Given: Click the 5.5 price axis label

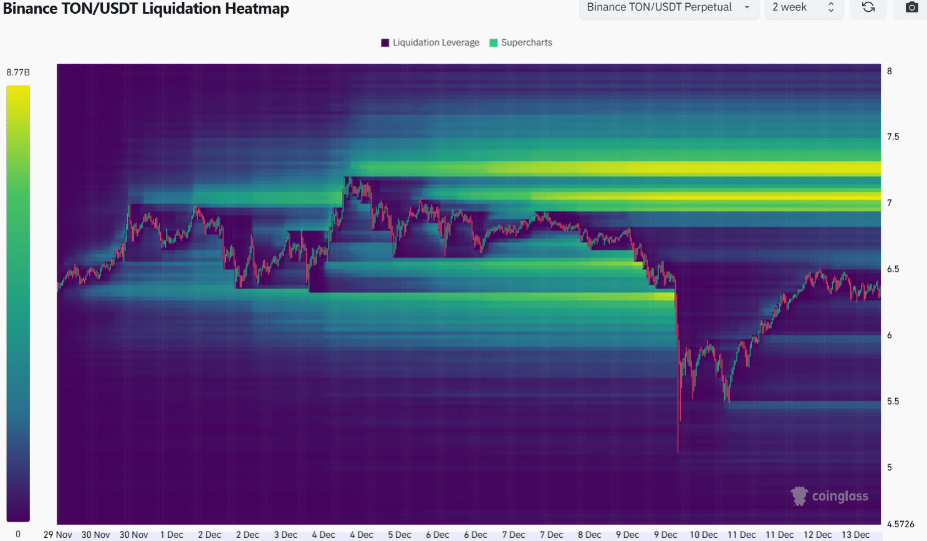Looking at the screenshot, I should [x=893, y=401].
